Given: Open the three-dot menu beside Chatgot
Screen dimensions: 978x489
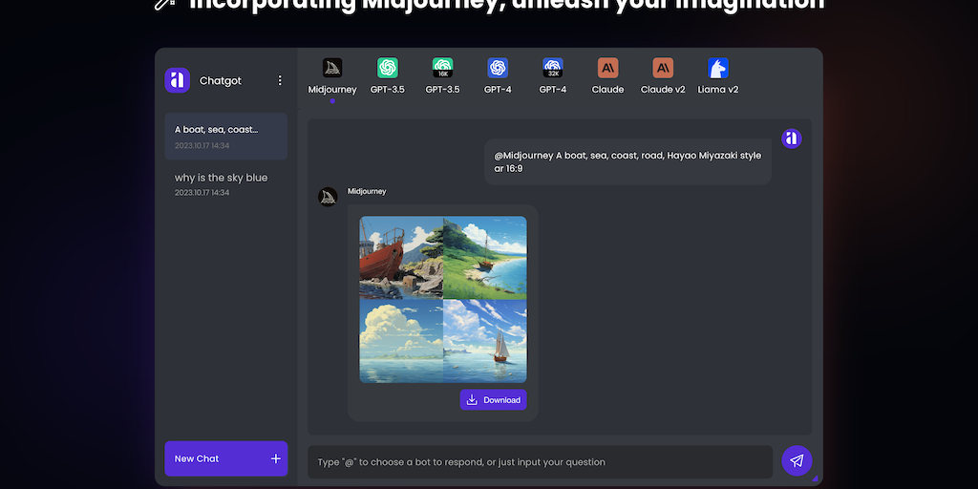Looking at the screenshot, I should [280, 81].
